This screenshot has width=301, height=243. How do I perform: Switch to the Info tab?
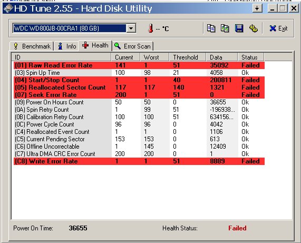(66, 46)
